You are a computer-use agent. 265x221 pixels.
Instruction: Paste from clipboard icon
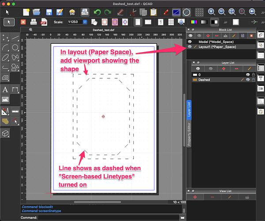(x=154, y=12)
